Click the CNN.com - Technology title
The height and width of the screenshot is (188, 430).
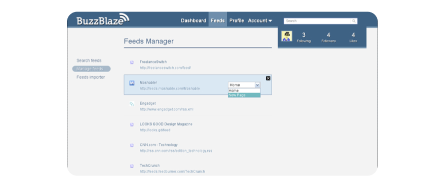point(158,144)
